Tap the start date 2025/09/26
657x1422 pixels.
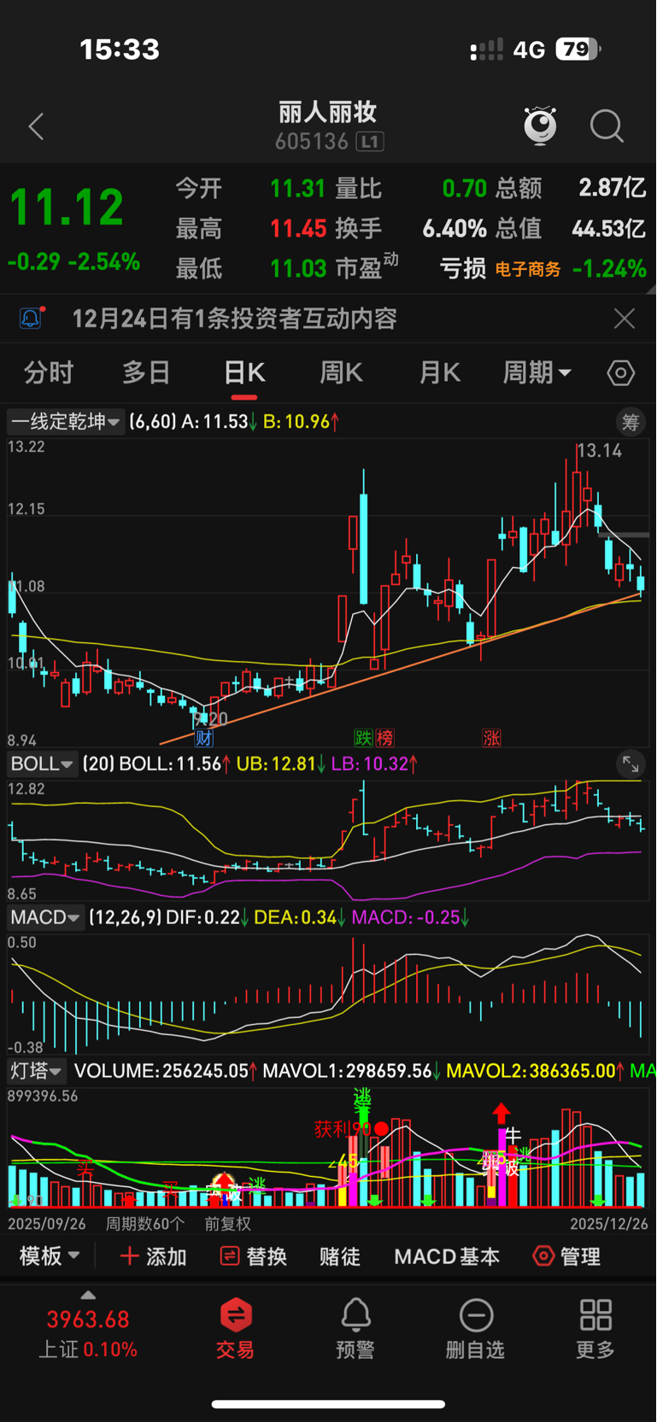tap(47, 1224)
